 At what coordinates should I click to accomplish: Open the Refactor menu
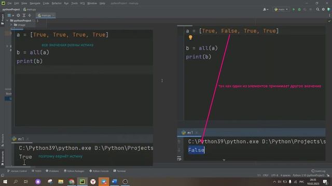point(57,4)
